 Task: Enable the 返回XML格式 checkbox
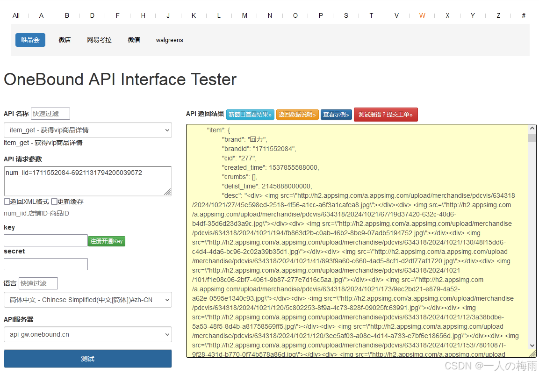coord(7,202)
